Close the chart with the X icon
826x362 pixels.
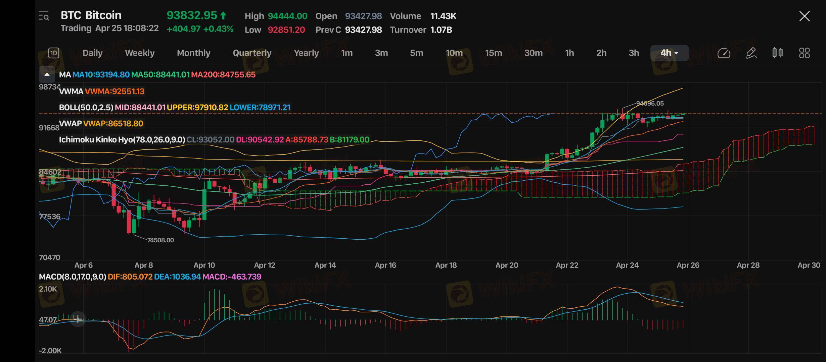[x=805, y=16]
